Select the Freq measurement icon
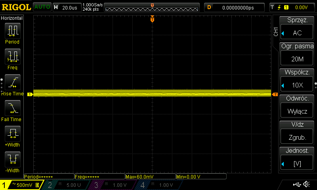317x190 pixels. [13, 57]
